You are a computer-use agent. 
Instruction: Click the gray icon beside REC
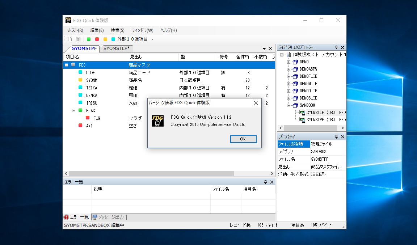[73, 65]
